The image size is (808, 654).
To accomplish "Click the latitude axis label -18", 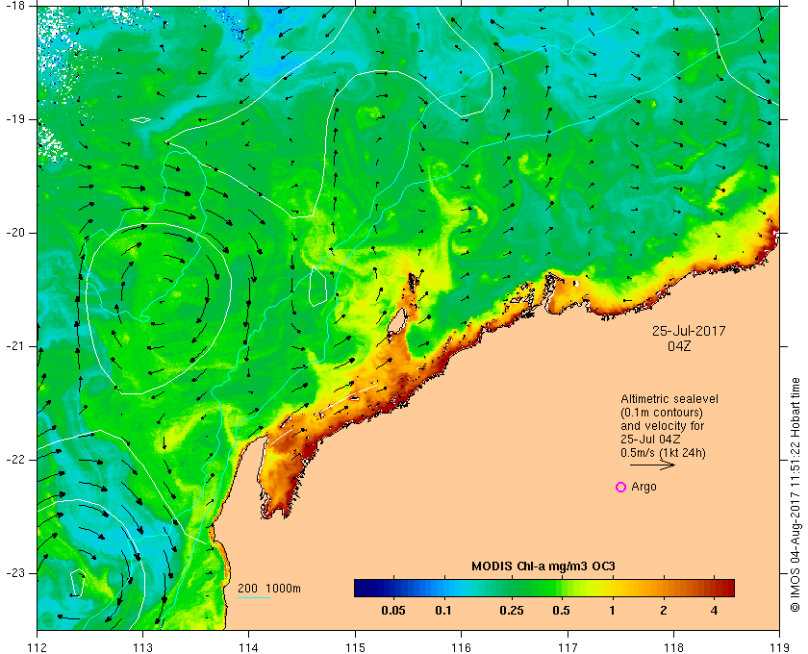I will (x=14, y=5).
